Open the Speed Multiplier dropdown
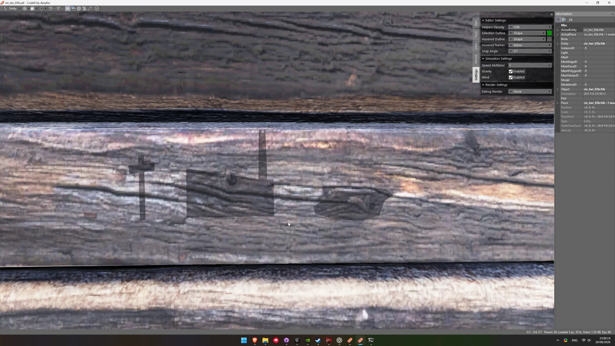Viewport: 615px width, 346px height. point(530,65)
